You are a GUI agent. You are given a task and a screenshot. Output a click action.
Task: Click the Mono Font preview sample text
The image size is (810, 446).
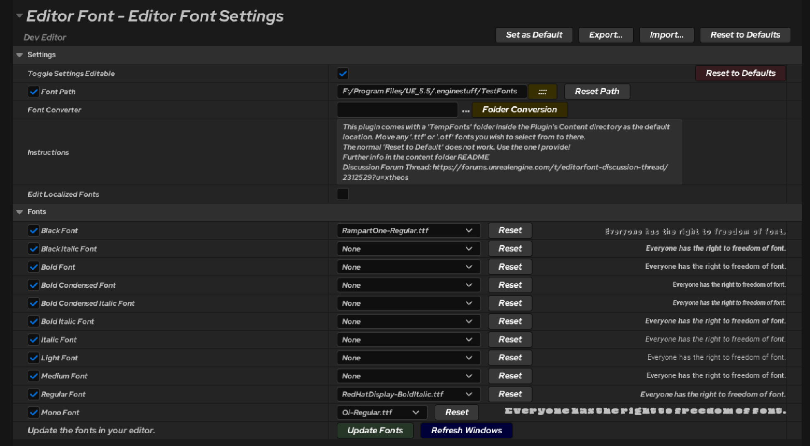pyautogui.click(x=645, y=411)
